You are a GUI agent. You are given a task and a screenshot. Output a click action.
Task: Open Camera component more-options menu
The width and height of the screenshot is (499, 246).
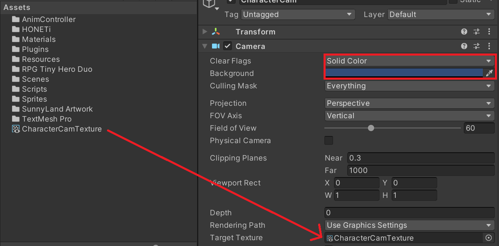pyautogui.click(x=489, y=46)
